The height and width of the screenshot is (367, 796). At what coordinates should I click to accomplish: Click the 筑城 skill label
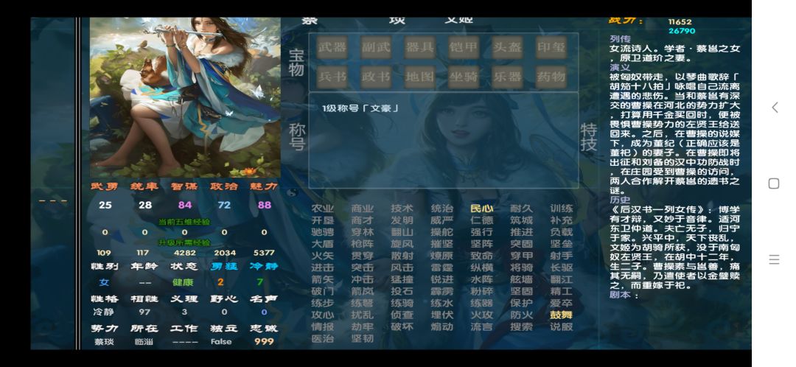[521, 220]
